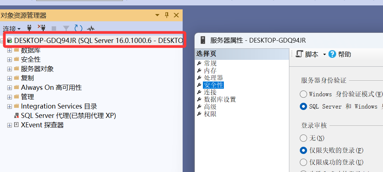The height and width of the screenshot is (172, 383).
Task: Select Windows 身份验证模式 radio button
Action: coord(303,94)
